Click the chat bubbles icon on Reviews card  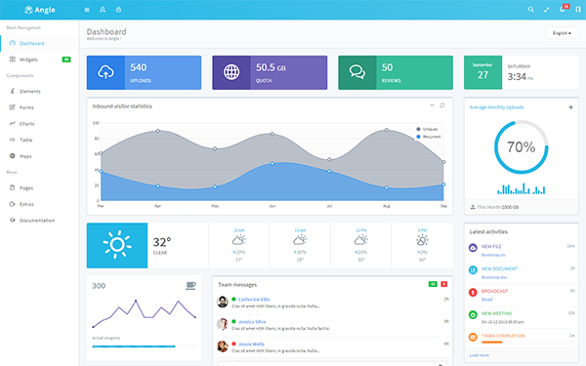(357, 72)
